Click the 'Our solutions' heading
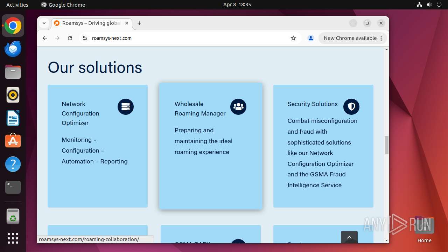The image size is (448, 252). (x=95, y=67)
